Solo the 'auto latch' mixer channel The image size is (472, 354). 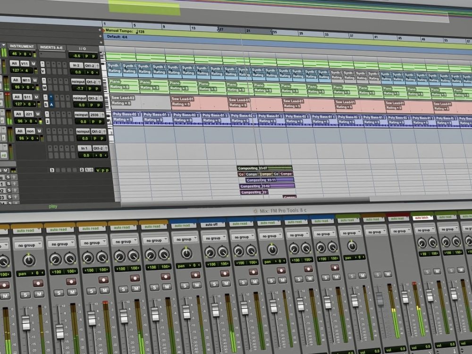tap(427, 272)
